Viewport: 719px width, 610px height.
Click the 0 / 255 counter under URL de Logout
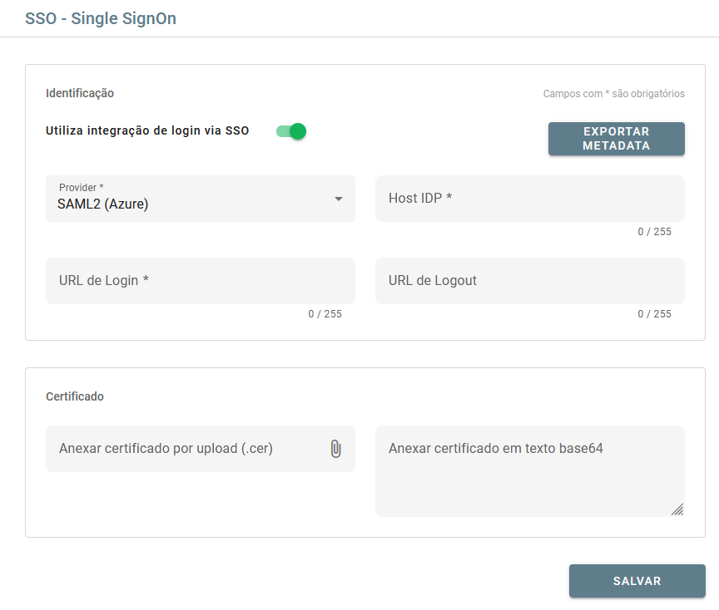(x=654, y=313)
